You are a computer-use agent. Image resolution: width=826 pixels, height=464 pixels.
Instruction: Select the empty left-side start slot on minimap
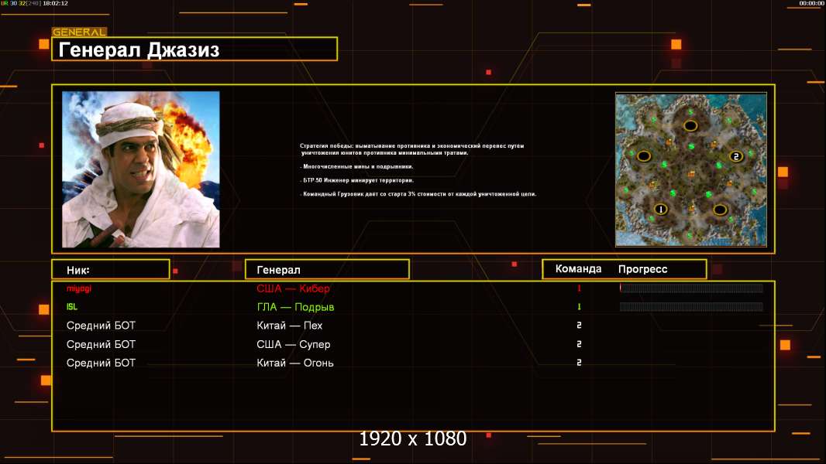644,156
